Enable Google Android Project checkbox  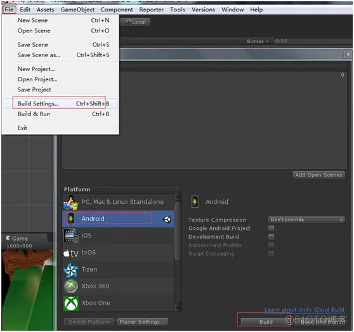click(x=271, y=229)
